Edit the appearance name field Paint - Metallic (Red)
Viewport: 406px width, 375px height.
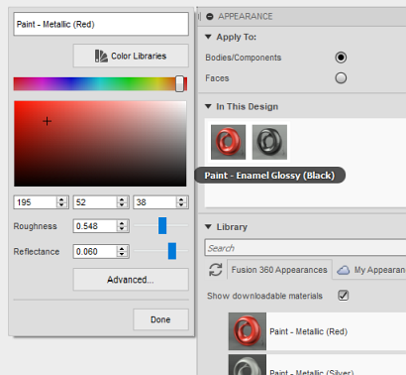coord(101,24)
